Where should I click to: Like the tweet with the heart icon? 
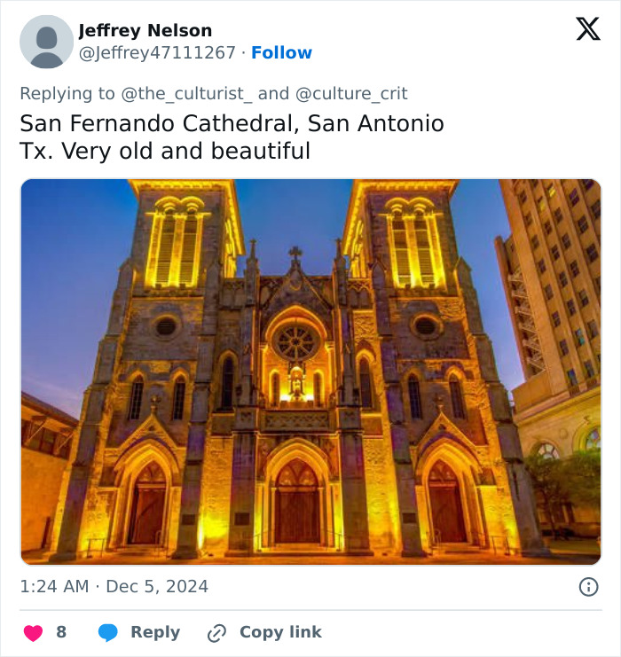coord(33,632)
